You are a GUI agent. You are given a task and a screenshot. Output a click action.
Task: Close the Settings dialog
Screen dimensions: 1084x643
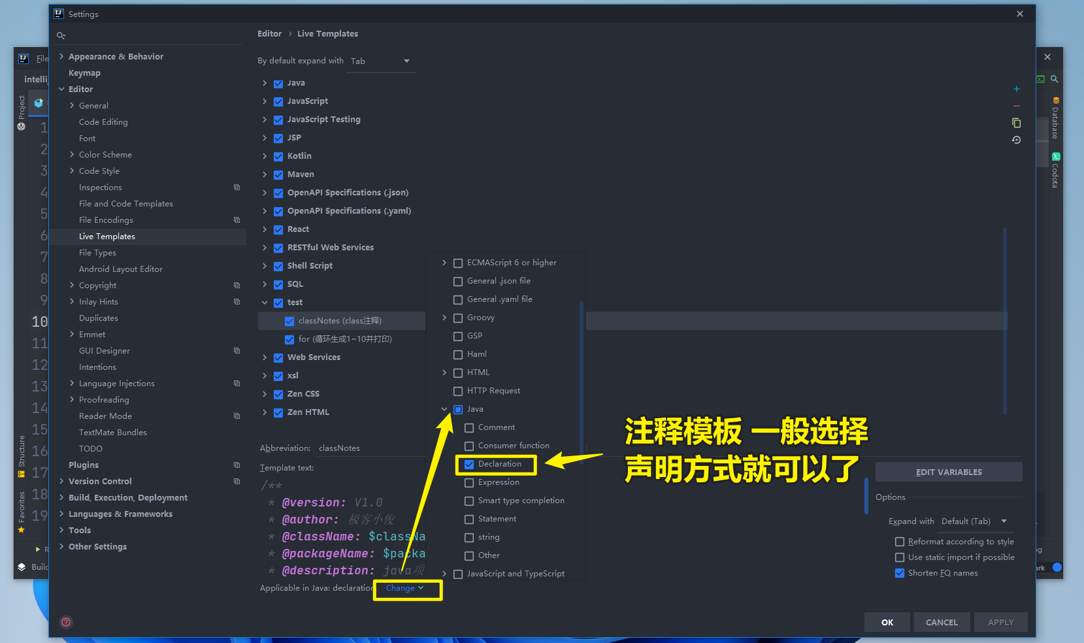click(1020, 14)
